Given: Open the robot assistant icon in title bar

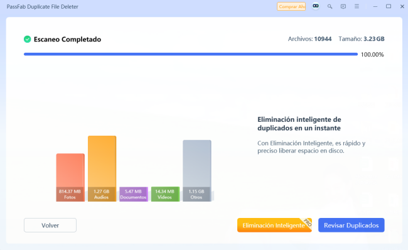Looking at the screenshot, I should (x=316, y=6).
